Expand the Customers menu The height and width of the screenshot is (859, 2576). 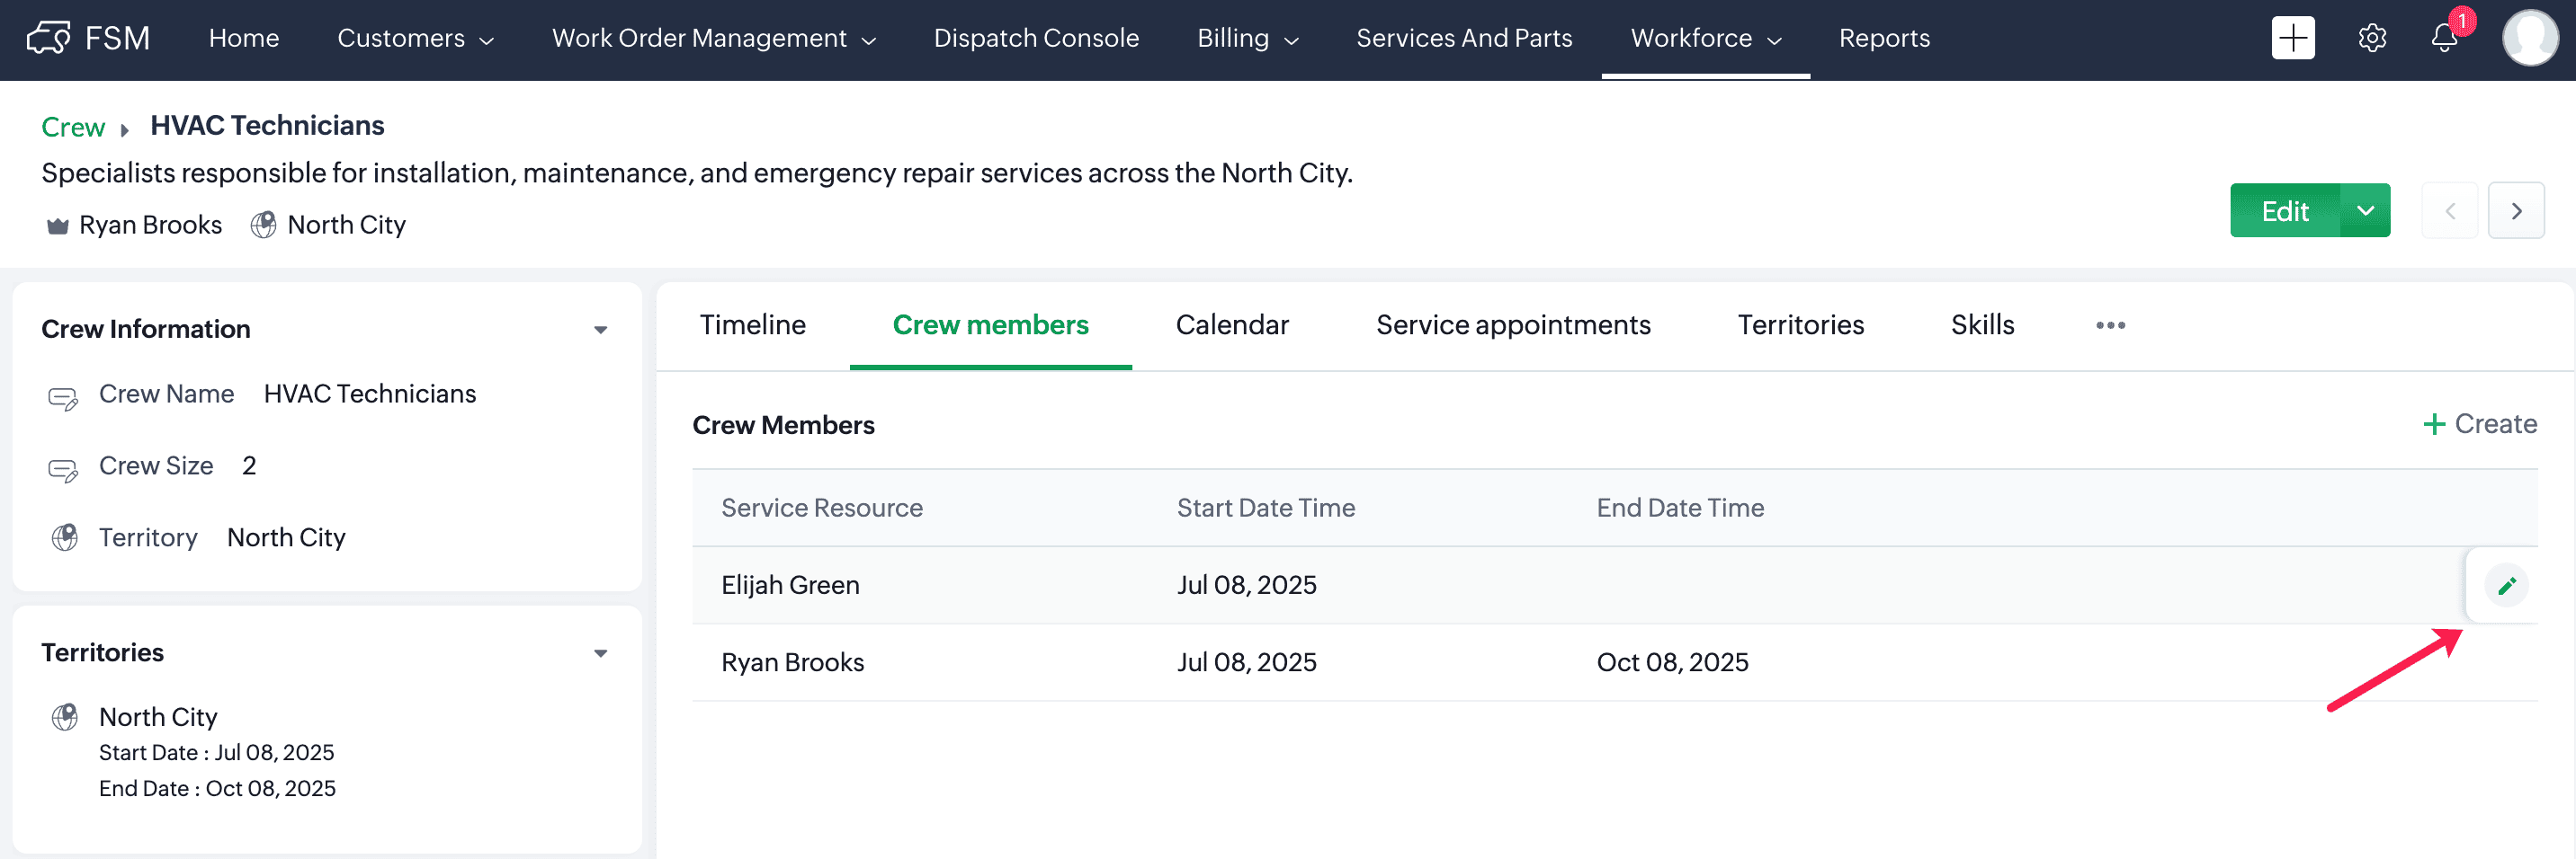coord(415,38)
